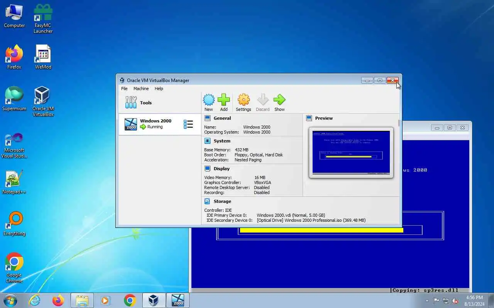Image resolution: width=494 pixels, height=308 pixels.
Task: Open Chrome from the taskbar
Action: tap(130, 300)
